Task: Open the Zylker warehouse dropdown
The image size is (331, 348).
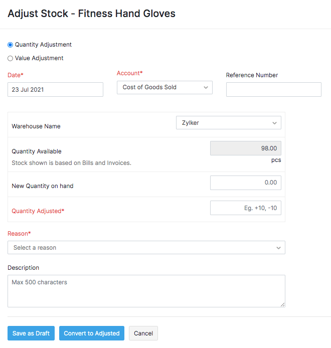Action: pyautogui.click(x=223, y=123)
